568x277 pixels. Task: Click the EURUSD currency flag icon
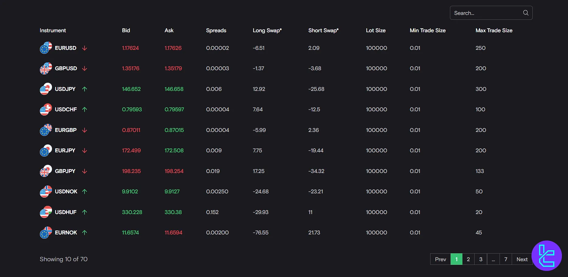pos(46,48)
